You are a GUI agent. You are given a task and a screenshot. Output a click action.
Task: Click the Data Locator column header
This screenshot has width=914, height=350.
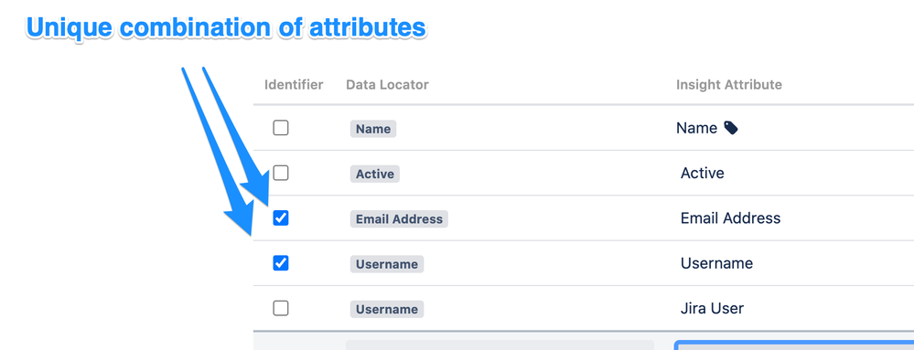[387, 84]
